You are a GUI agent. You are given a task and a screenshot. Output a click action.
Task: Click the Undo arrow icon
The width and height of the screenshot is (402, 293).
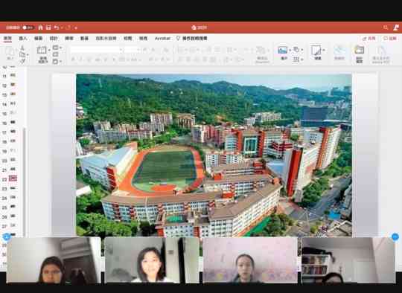click(x=57, y=28)
